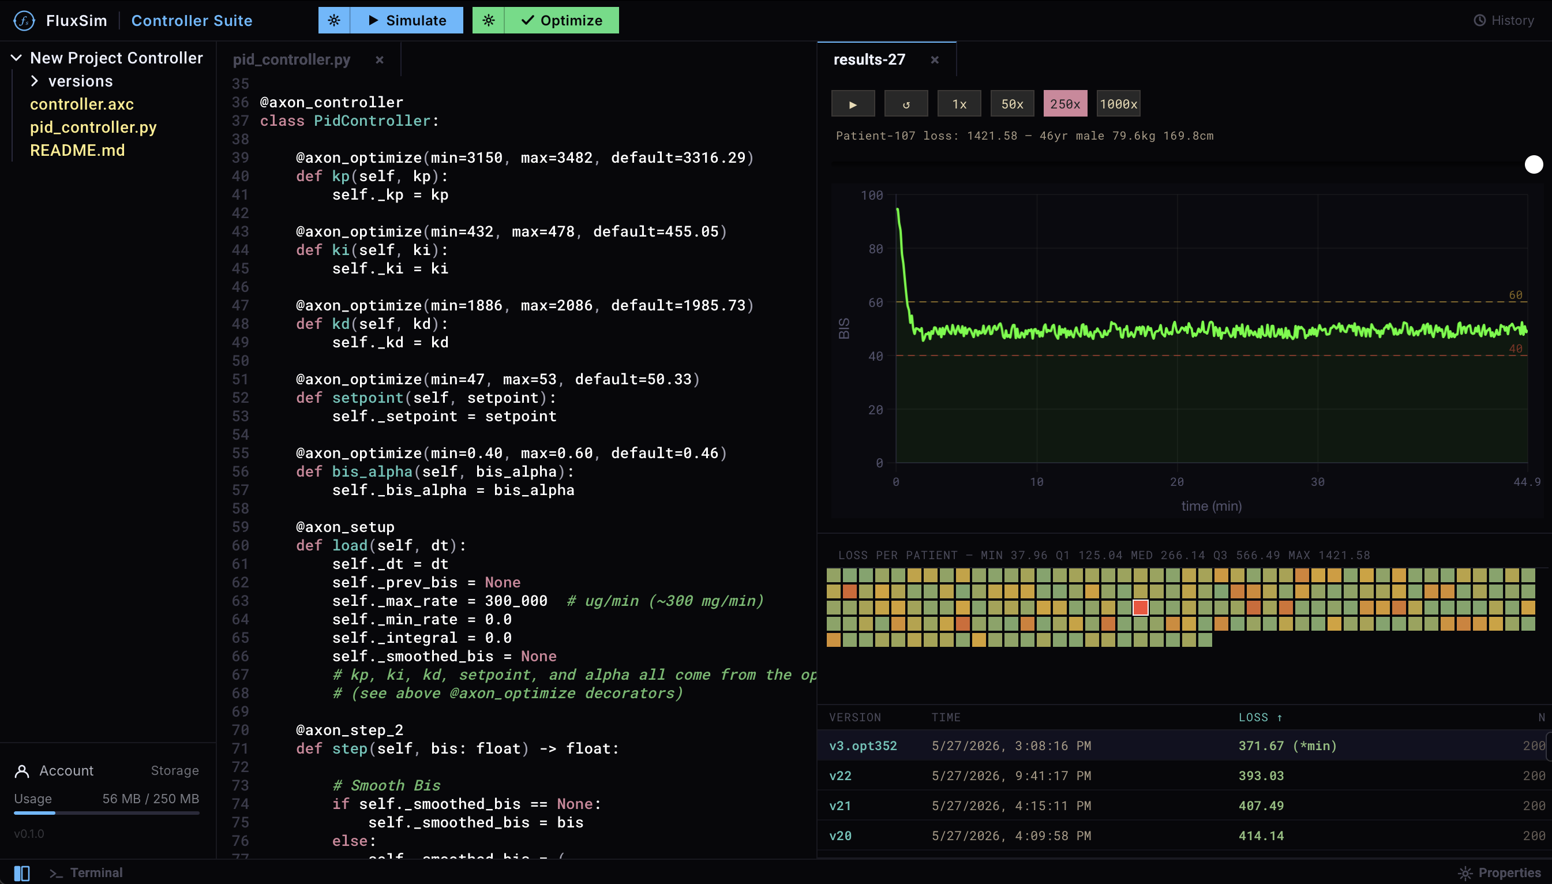Sort table by TIME column
The width and height of the screenshot is (1552, 884).
pyautogui.click(x=946, y=717)
